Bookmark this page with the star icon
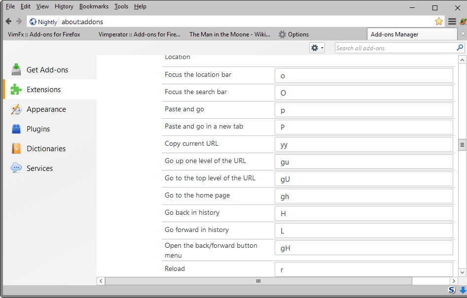Image resolution: width=467 pixels, height=298 pixels. (439, 21)
